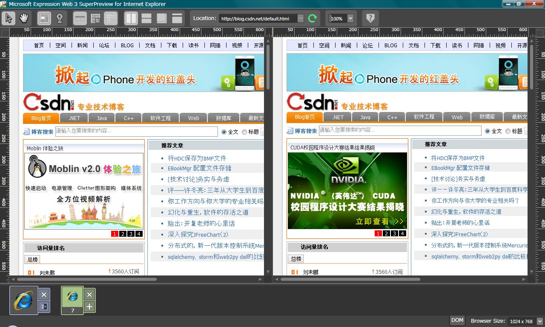545x327 pixels.
Task: Switch to side-by-side vertical layout
Action: 131,18
